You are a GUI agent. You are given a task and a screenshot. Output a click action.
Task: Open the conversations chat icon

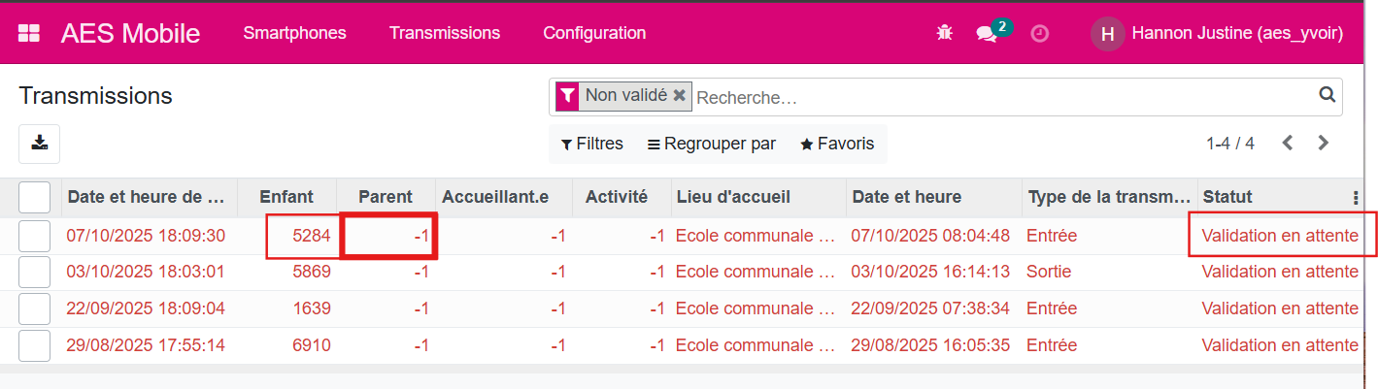pyautogui.click(x=987, y=33)
